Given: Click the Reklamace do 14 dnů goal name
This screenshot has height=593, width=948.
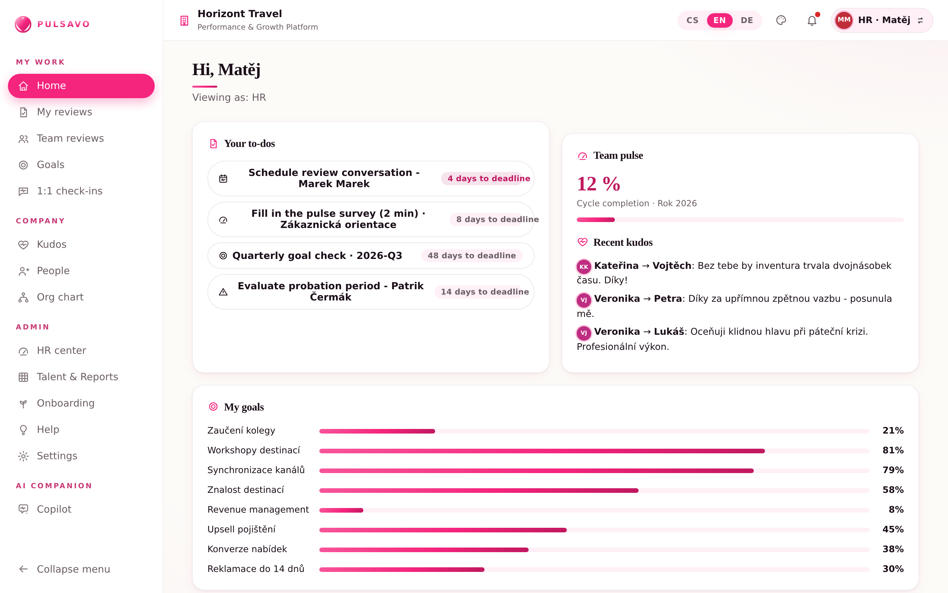Looking at the screenshot, I should coord(256,569).
